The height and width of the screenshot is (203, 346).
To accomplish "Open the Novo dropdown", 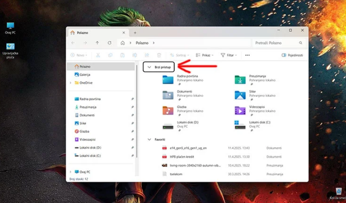I will point(79,55).
